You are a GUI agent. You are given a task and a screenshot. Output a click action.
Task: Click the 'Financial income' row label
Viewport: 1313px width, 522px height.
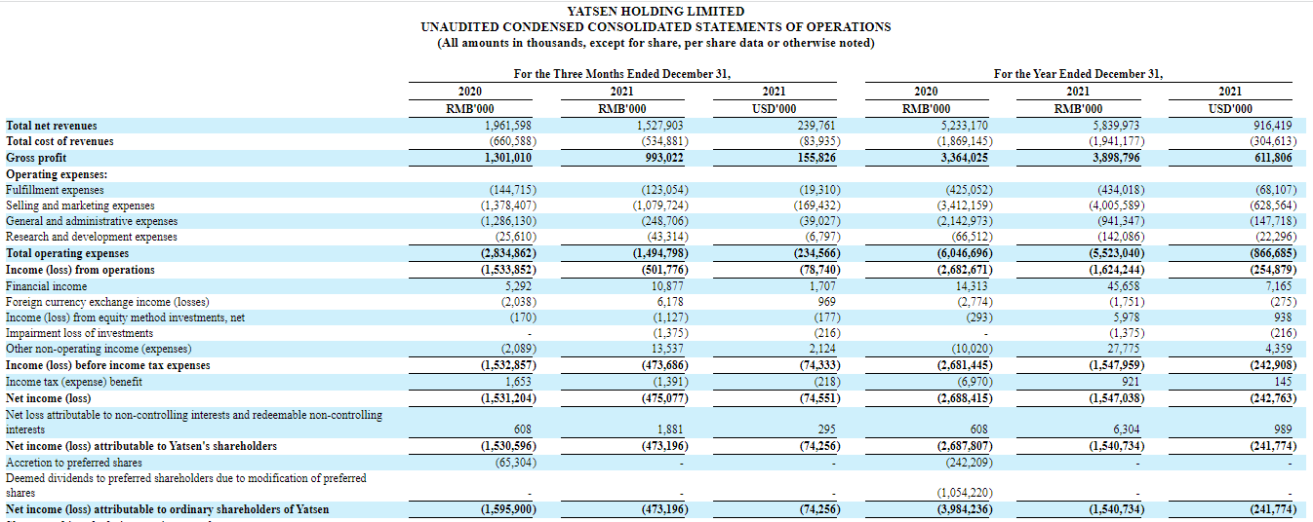tap(46, 286)
